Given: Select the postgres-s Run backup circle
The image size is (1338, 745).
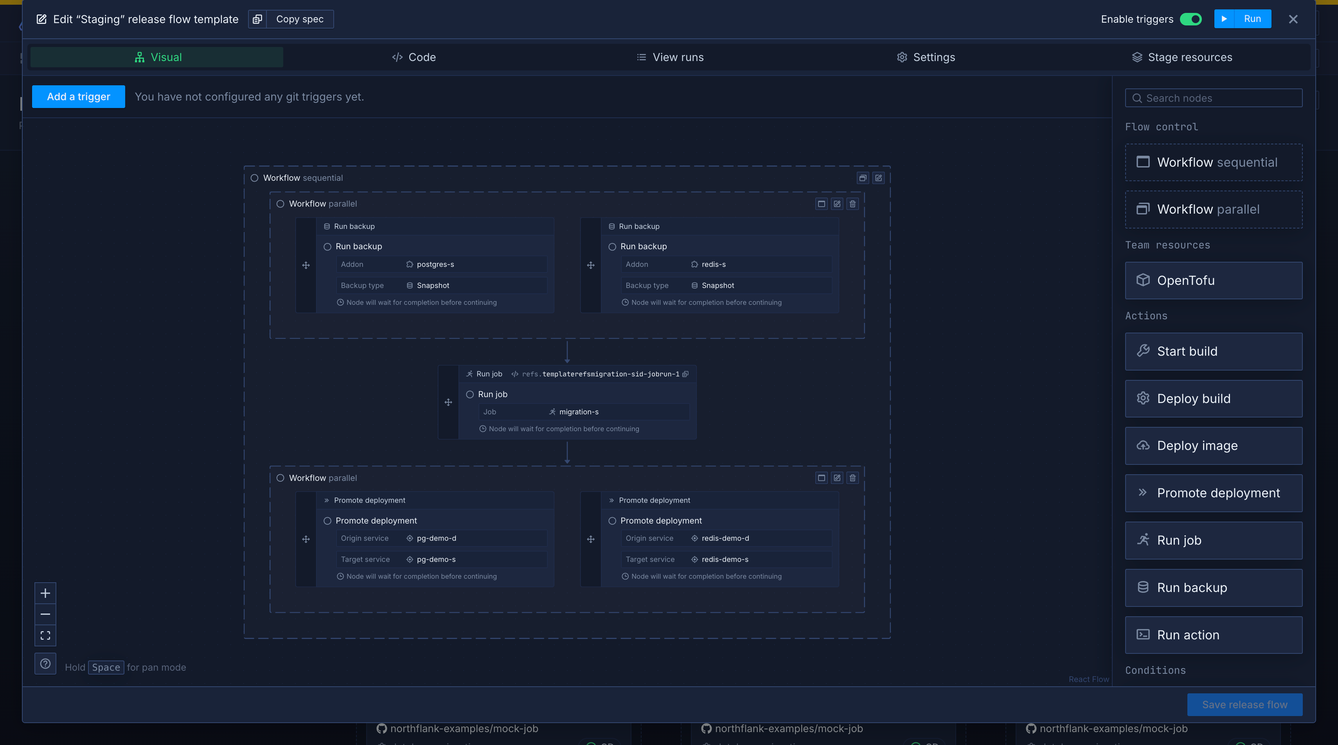Looking at the screenshot, I should [x=327, y=247].
